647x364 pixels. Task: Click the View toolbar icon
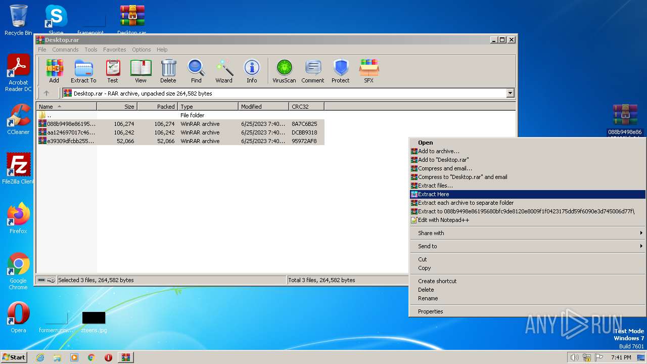click(x=141, y=71)
